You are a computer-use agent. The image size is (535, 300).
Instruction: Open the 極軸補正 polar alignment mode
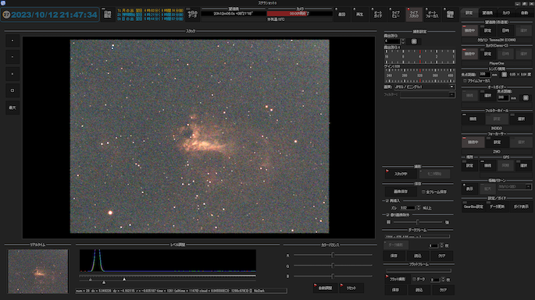[450, 14]
